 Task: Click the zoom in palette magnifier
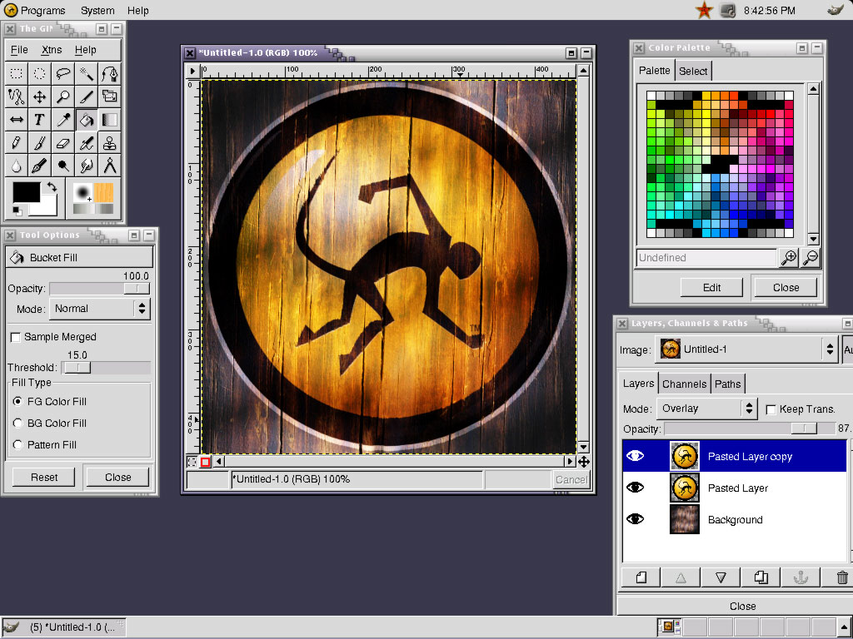(x=788, y=258)
